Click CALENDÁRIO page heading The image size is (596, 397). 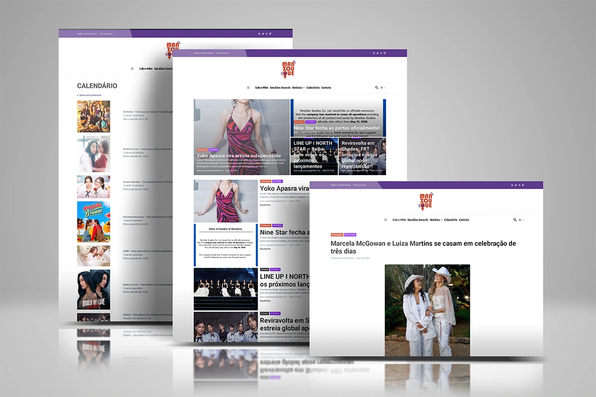(x=97, y=86)
